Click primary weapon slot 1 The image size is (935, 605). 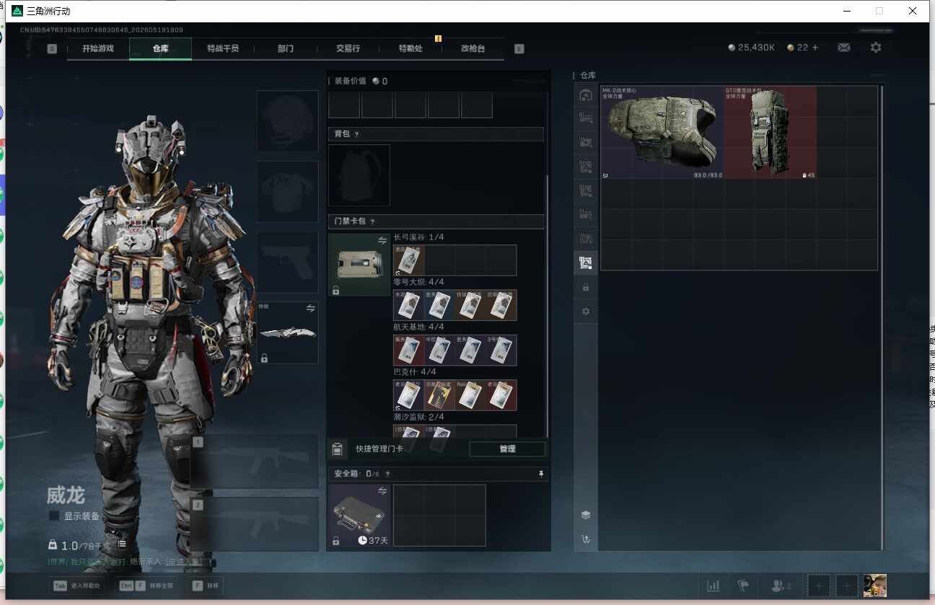pos(255,462)
